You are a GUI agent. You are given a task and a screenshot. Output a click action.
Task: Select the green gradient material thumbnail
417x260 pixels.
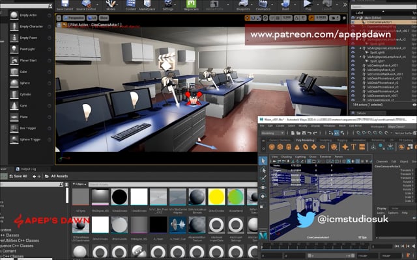[x=236, y=196]
